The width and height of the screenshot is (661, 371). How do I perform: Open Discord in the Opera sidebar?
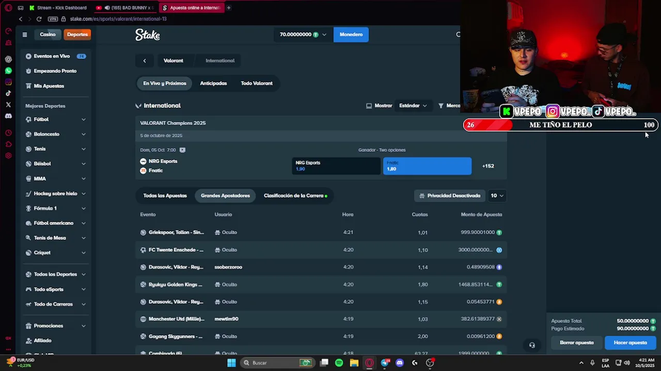[x=8, y=116]
